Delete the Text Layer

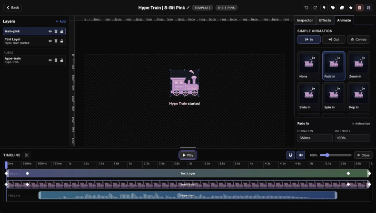(56, 41)
